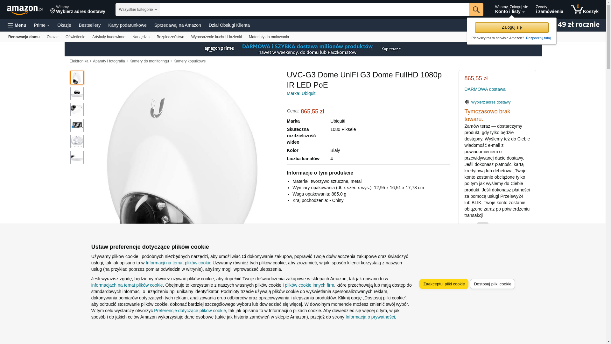Expand the Prime menu dropdown
Screen dimensions: 611x344
(x=42, y=25)
